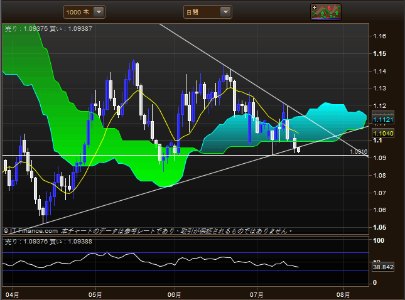The image size is (405, 300).
Task: Click the IT-Finance.com copyright text
Action: [31, 231]
